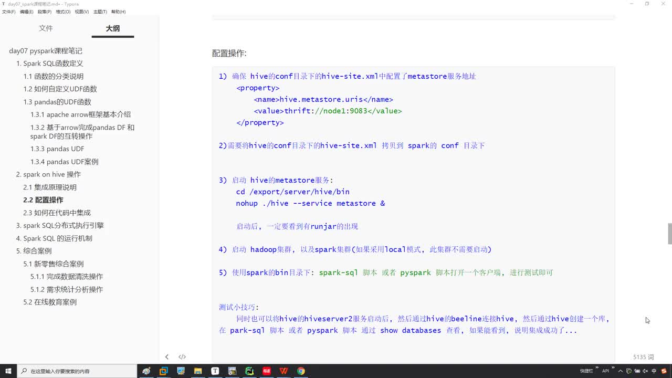The height and width of the screenshot is (378, 672).
Task: Go to 3. spark SQL分布式执行引擎
Action: 60,226
